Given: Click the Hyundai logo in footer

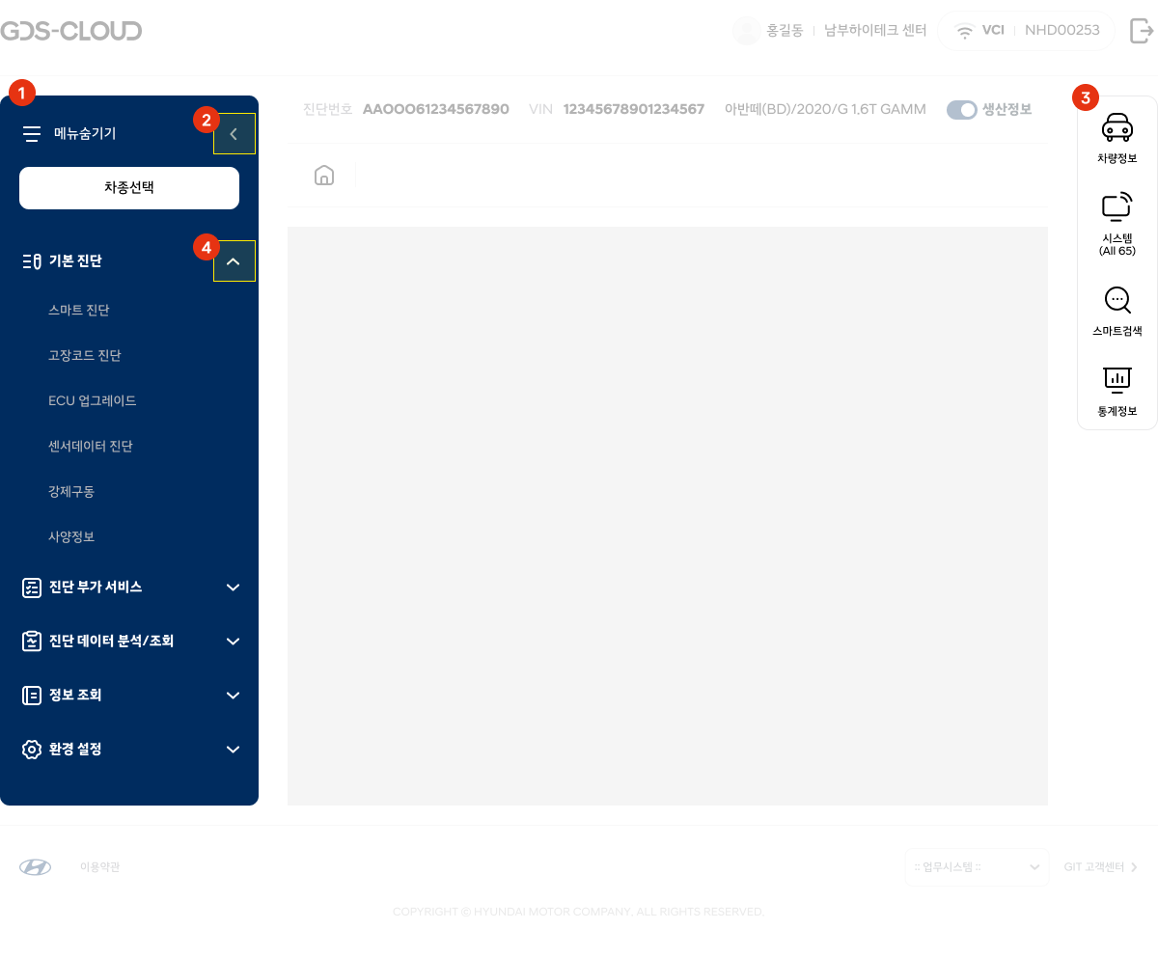Looking at the screenshot, I should pyautogui.click(x=36, y=867).
